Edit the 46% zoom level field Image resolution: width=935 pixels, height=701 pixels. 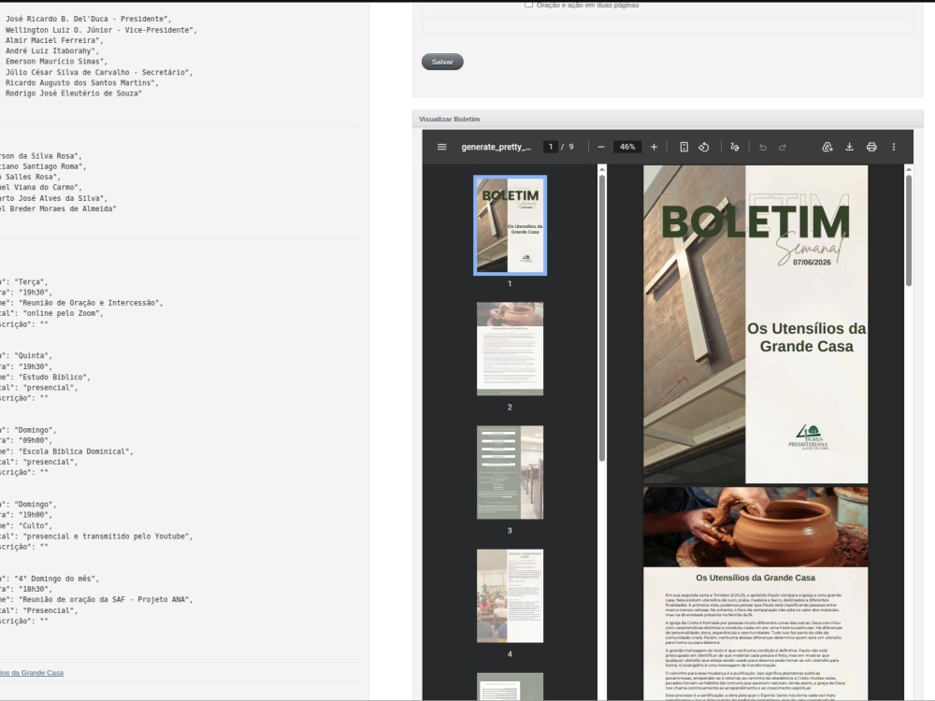click(x=627, y=147)
